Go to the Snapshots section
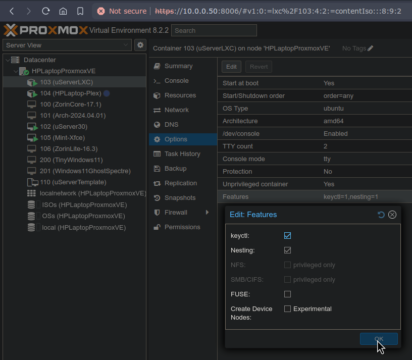 click(x=179, y=198)
